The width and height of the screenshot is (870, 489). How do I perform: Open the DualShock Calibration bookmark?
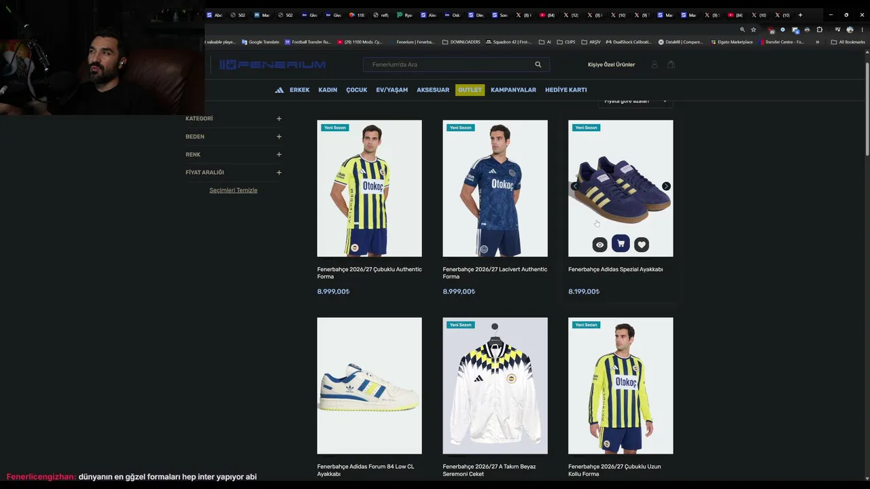629,42
